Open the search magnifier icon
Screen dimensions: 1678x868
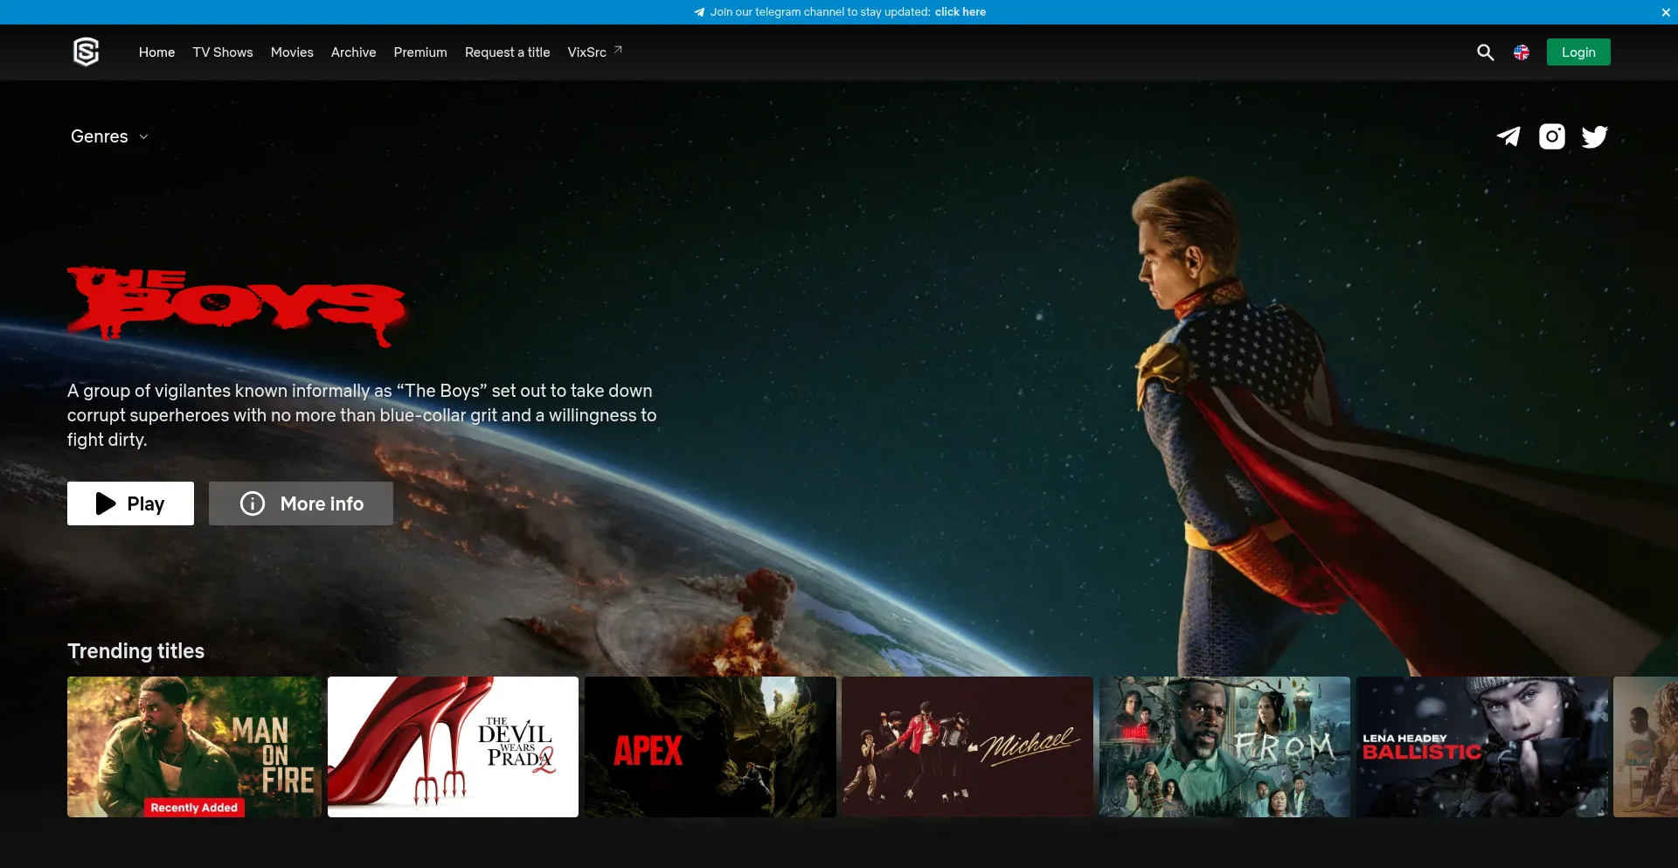[1485, 52]
